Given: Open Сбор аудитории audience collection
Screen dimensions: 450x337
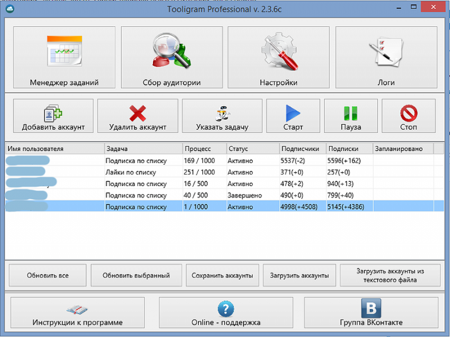Looking at the screenshot, I should coord(172,57).
